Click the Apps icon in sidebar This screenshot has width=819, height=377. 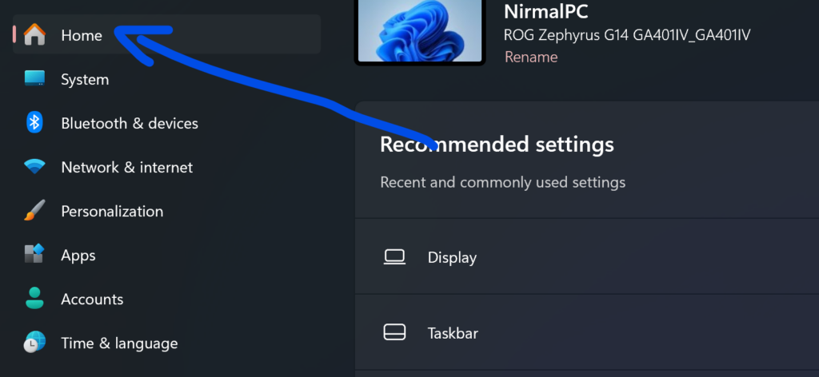34,255
